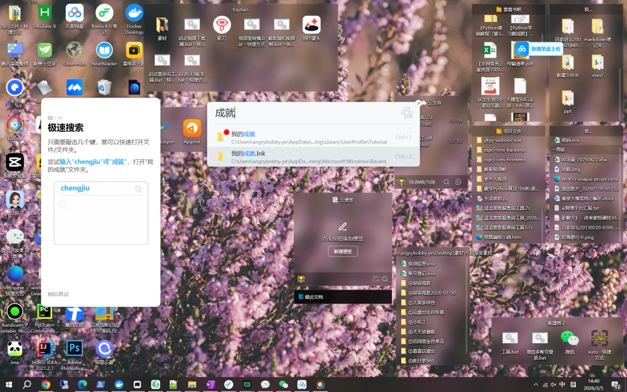Viewport: 627px width, 392px height.
Task: Click the 拖拽至此上传 upload widget
Action: pos(539,49)
